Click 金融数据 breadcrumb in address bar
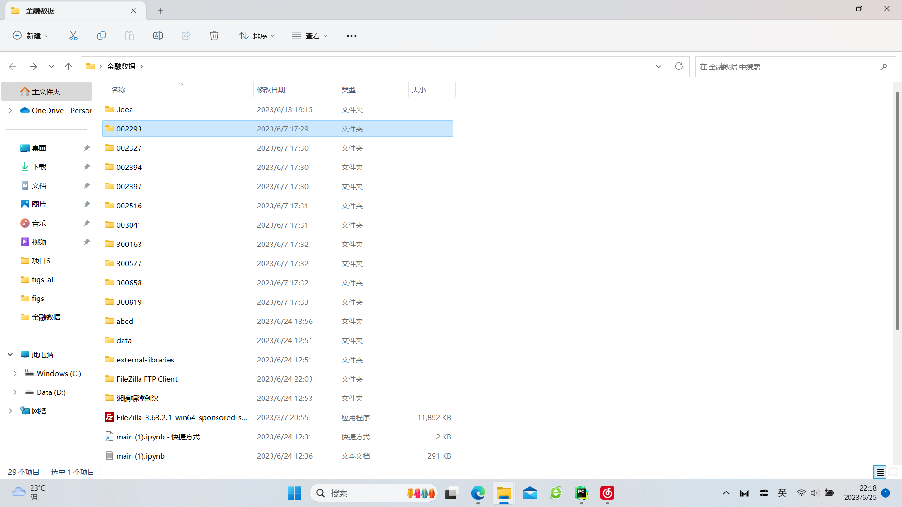This screenshot has width=902, height=507. tap(121, 67)
